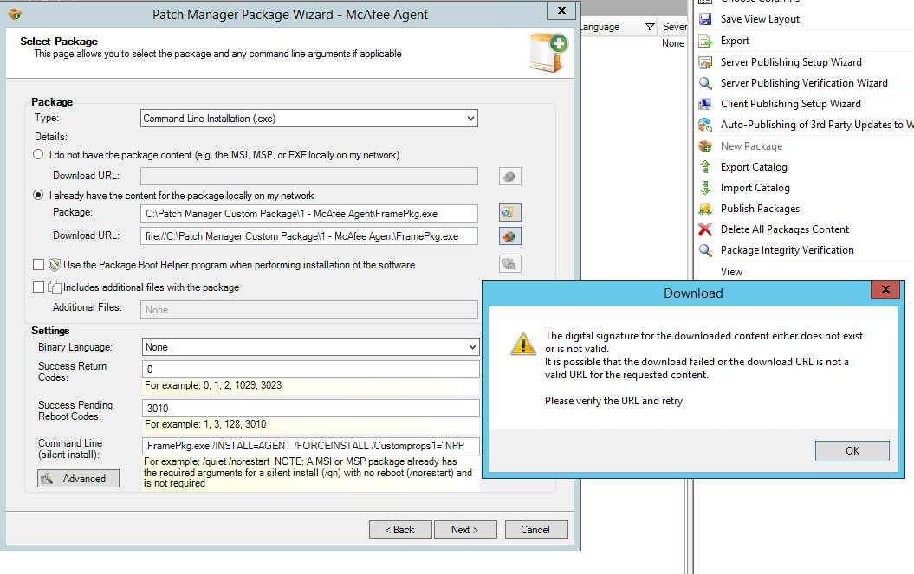This screenshot has height=574, width=914.
Task: Click the files icon beside Includes additional files
Action: click(55, 287)
